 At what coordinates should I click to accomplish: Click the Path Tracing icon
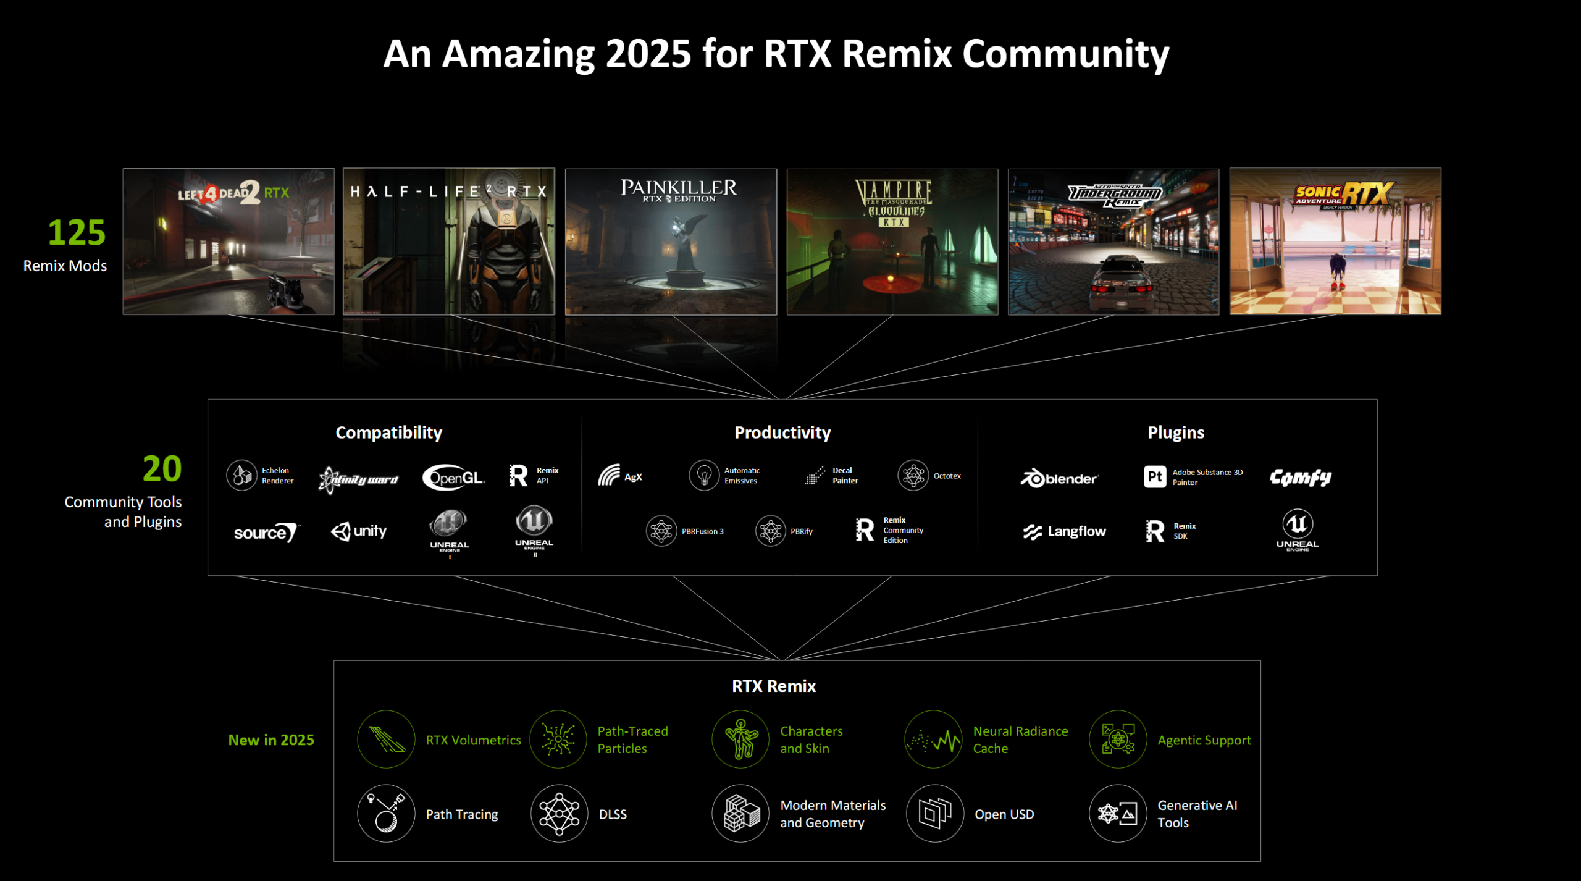(386, 813)
